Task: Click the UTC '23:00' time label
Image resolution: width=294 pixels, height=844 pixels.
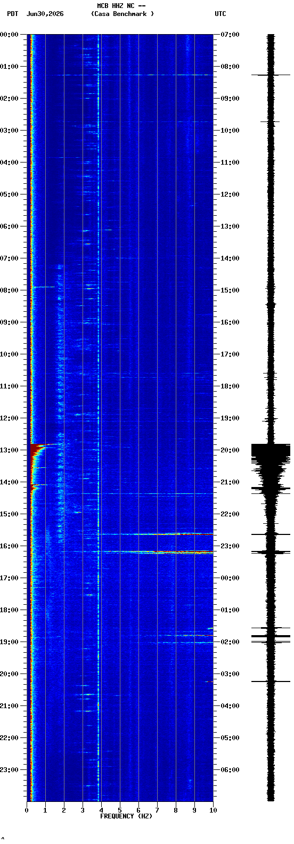Action: click(x=230, y=546)
